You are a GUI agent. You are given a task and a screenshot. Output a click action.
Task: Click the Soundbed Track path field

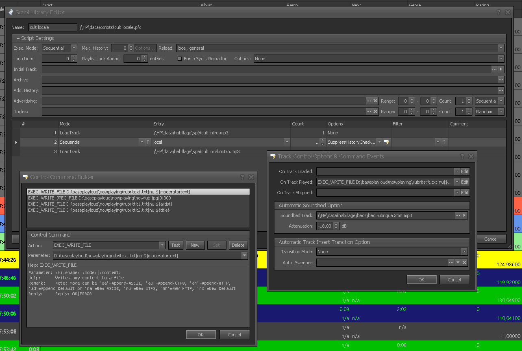385,215
